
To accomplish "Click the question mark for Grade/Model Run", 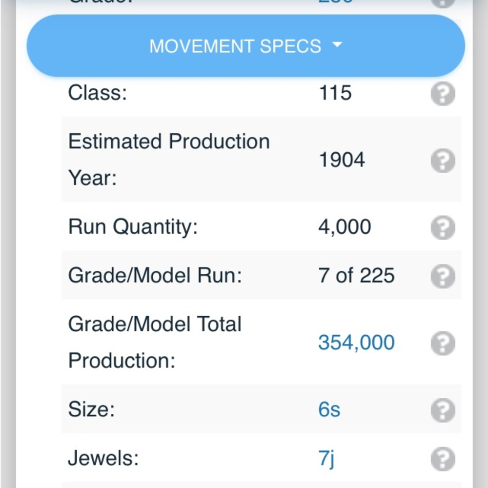I will (443, 276).
